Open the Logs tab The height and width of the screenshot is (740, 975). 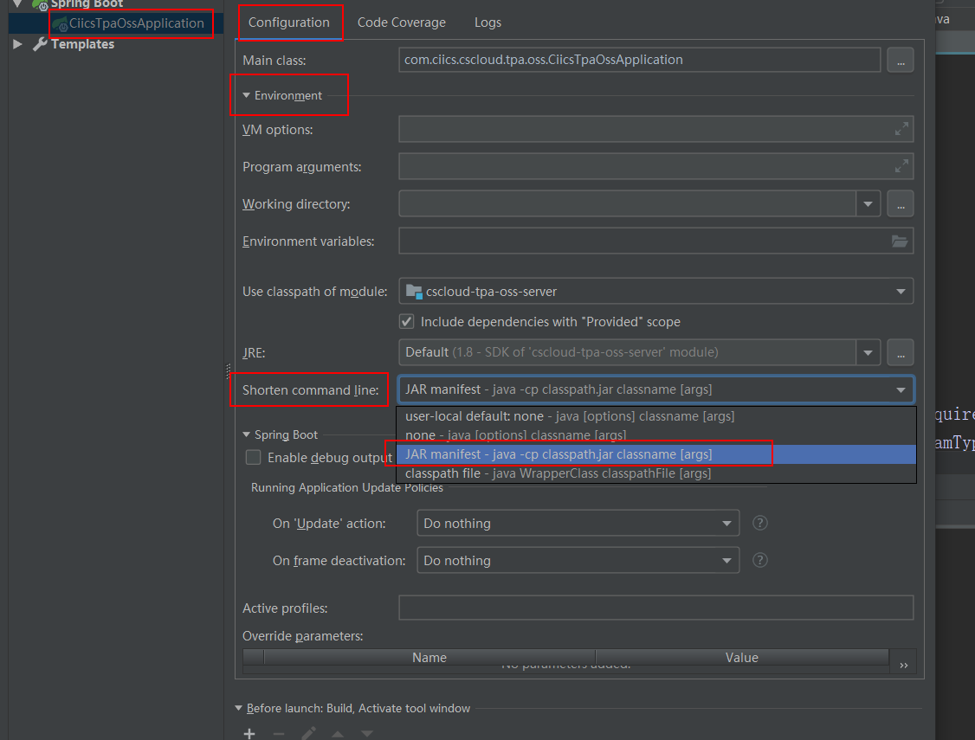pos(487,22)
